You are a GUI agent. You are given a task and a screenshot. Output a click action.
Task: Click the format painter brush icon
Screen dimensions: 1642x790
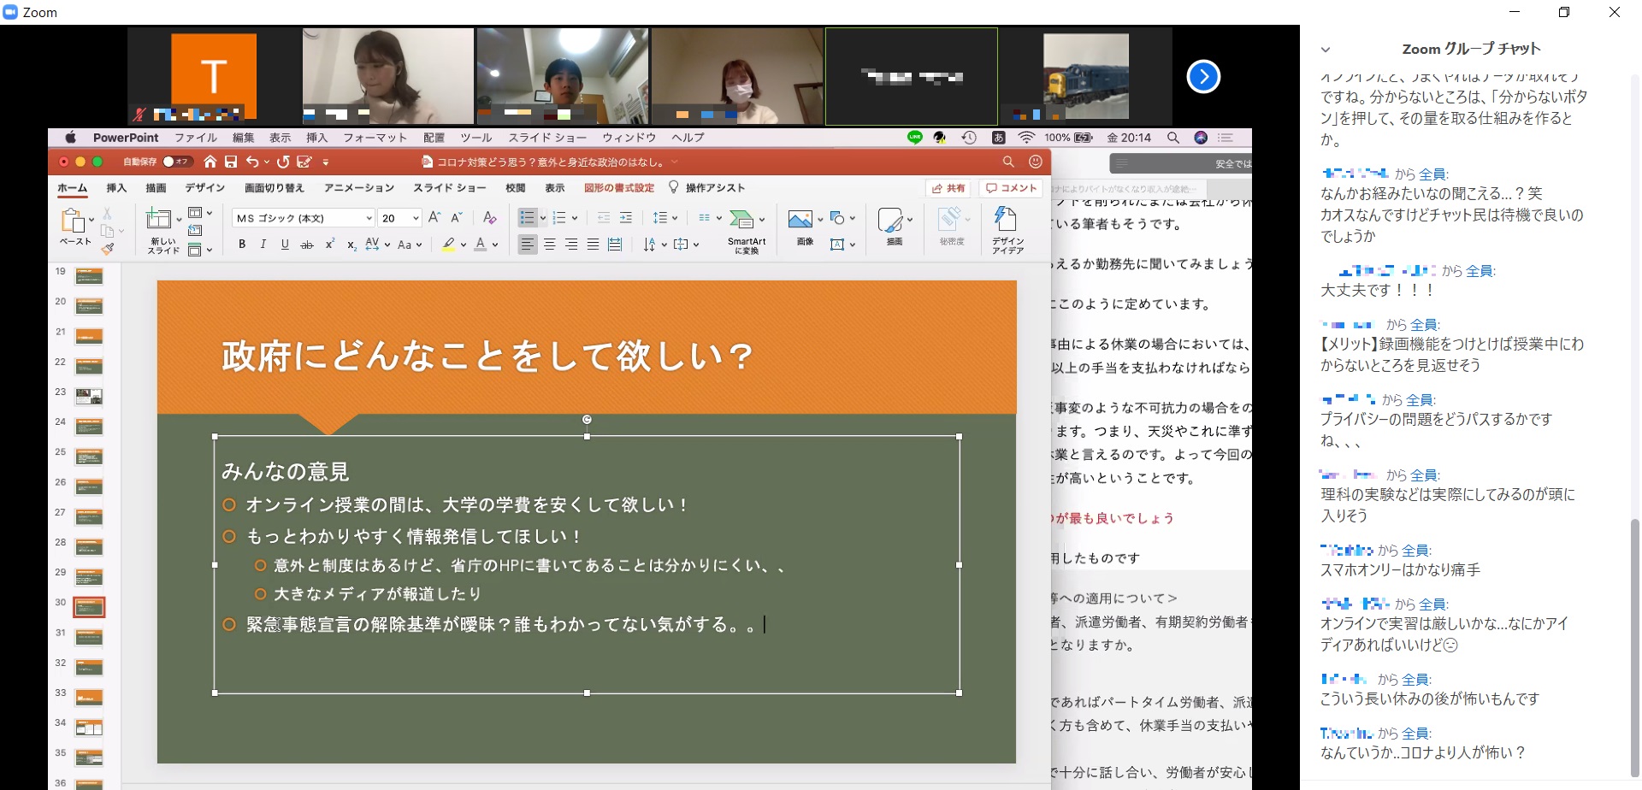click(108, 249)
